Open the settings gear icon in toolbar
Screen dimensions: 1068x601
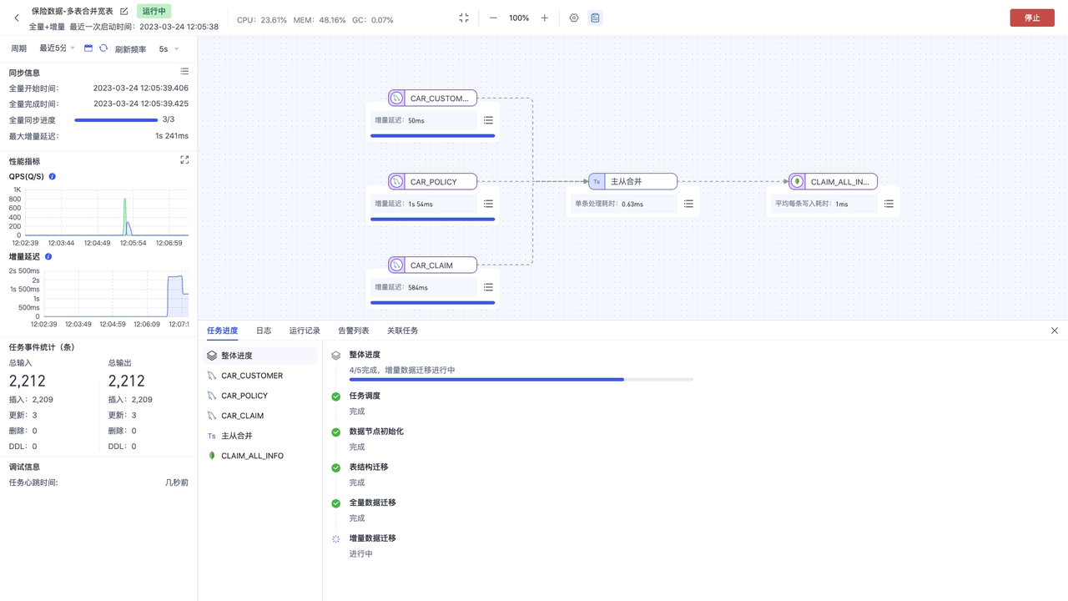click(574, 18)
